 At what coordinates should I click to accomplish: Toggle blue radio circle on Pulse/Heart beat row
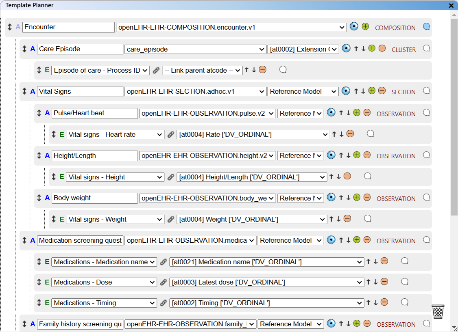click(x=331, y=113)
